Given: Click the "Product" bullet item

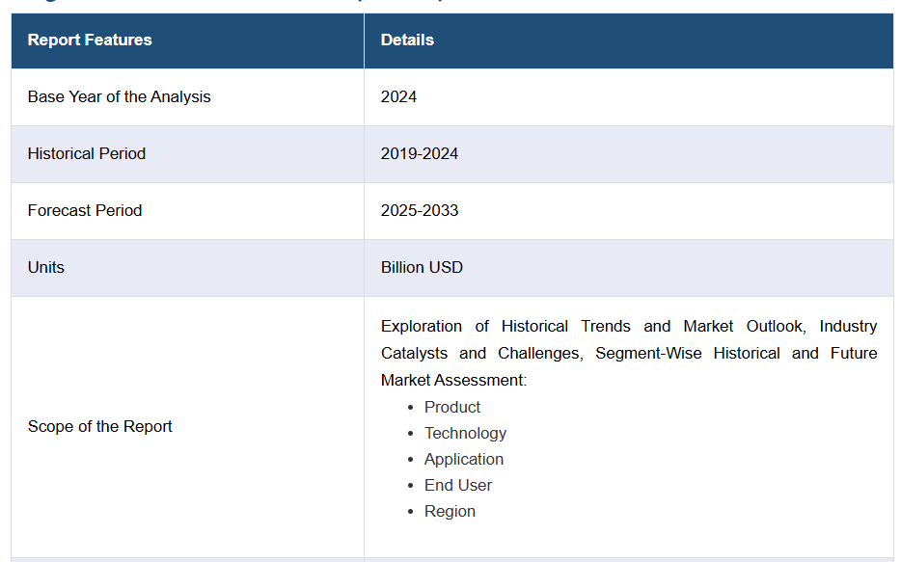Looking at the screenshot, I should 452,408.
